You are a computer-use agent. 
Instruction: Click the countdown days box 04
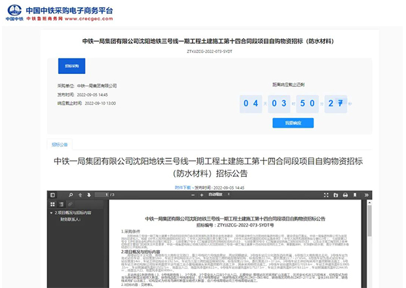[x=251, y=104]
